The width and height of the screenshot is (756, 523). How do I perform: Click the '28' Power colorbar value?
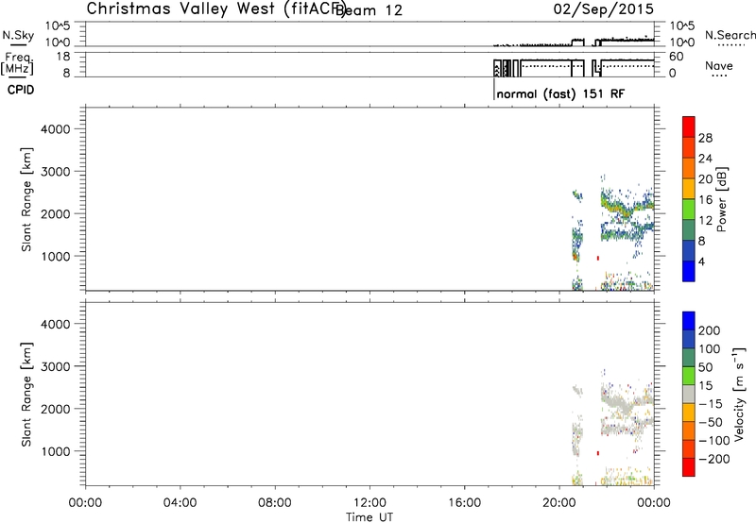tap(705, 138)
